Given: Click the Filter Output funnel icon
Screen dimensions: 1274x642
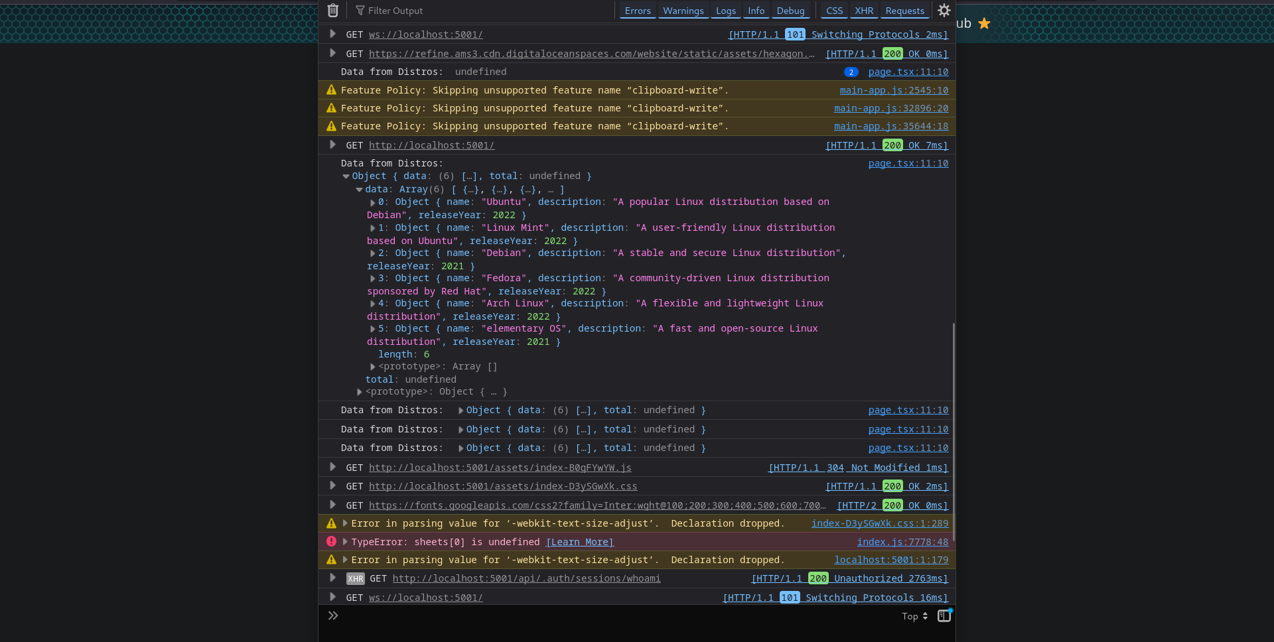Looking at the screenshot, I should (x=360, y=11).
